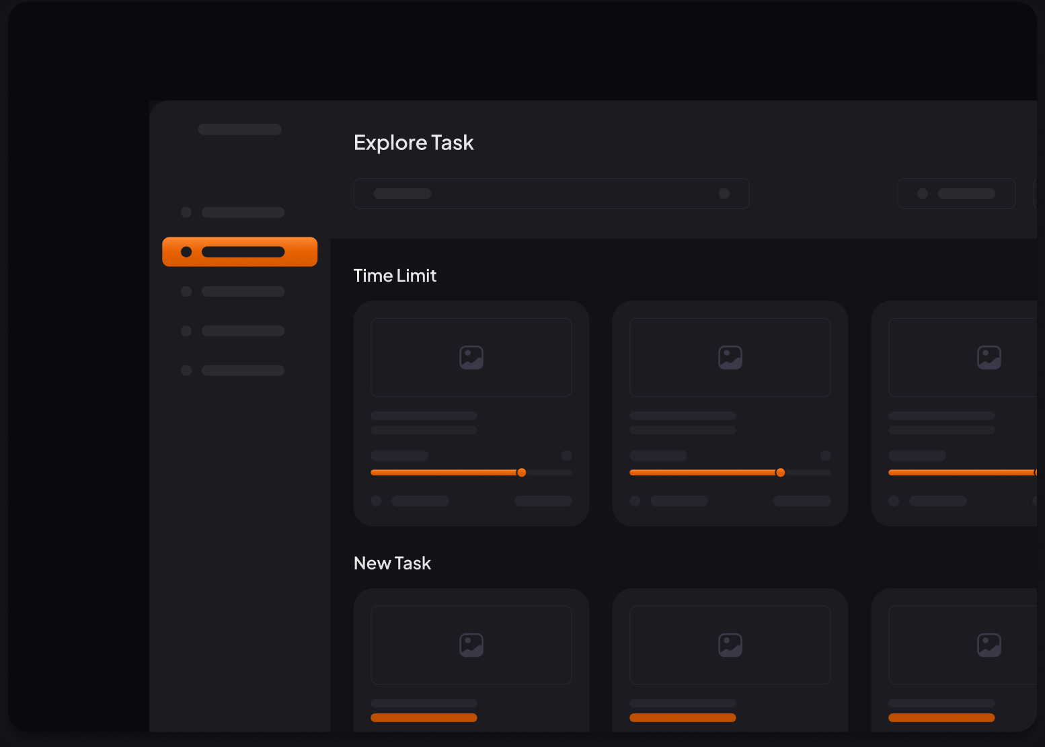Click the progress slider handle in second Time Limit card
This screenshot has height=747, width=1045.
pyautogui.click(x=780, y=473)
